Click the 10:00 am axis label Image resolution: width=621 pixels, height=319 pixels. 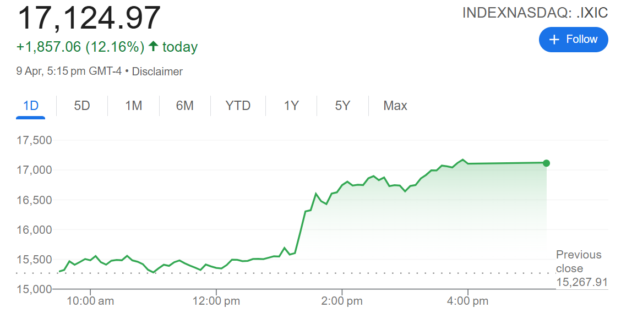[x=90, y=301]
